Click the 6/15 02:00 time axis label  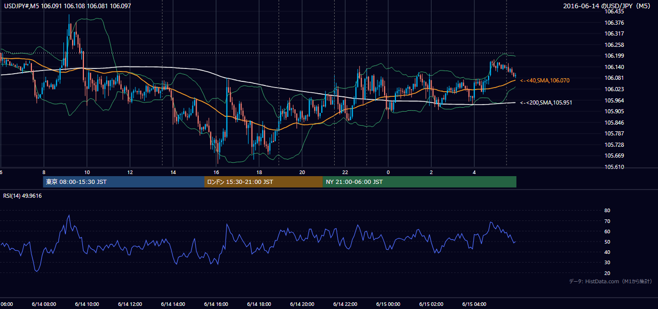coord(431,304)
